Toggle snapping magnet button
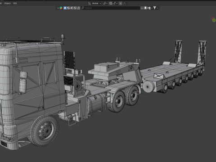Screen dimensions: 216x162 (111, 3)
